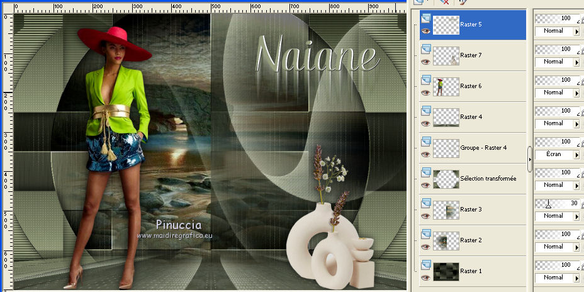This screenshot has width=584, height=292.
Task: Click the Raster 5 layer thumbnail
Action: [446, 25]
